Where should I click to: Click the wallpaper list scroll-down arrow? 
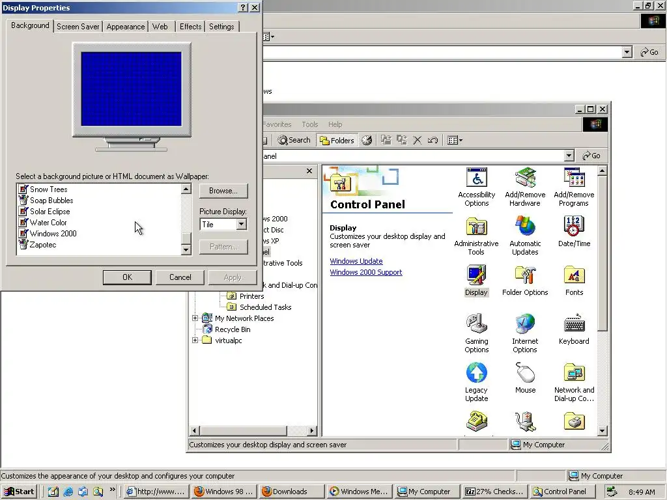pyautogui.click(x=186, y=249)
